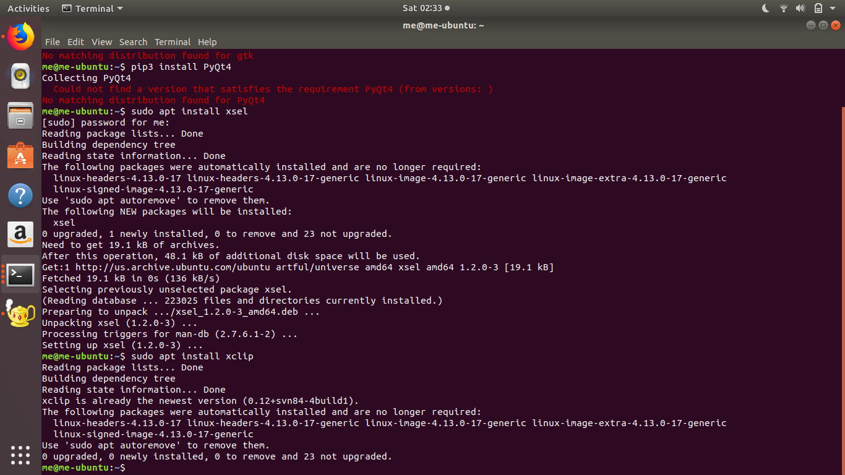Open the File menu
Image resolution: width=845 pixels, height=475 pixels.
click(53, 42)
